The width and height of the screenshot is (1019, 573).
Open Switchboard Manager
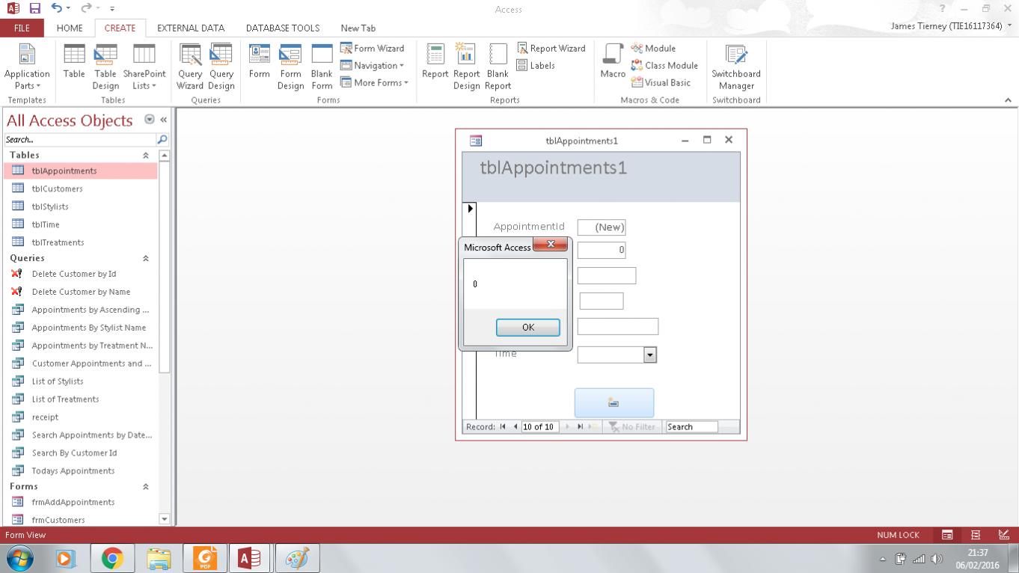coord(736,66)
